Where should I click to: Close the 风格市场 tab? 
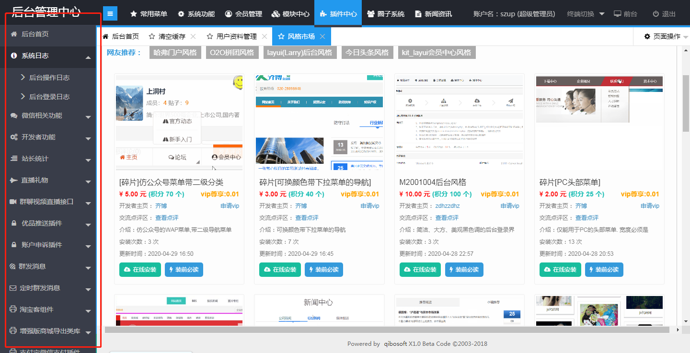coord(322,36)
